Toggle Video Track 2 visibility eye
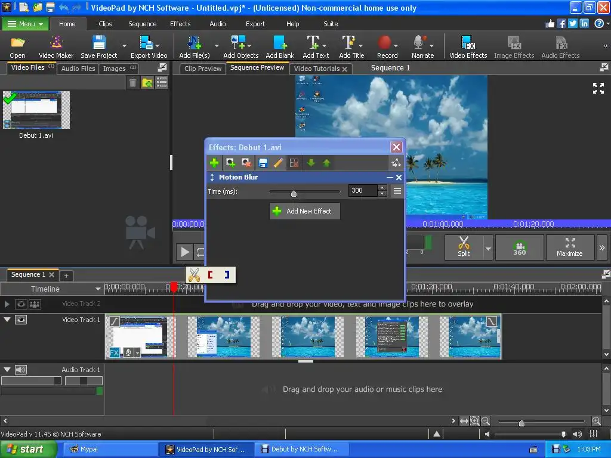 pos(21,304)
